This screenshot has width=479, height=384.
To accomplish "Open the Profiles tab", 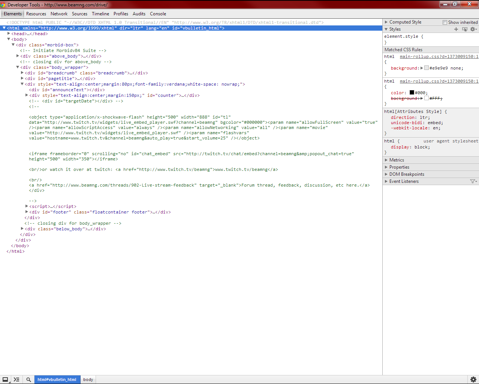I will pos(121,14).
